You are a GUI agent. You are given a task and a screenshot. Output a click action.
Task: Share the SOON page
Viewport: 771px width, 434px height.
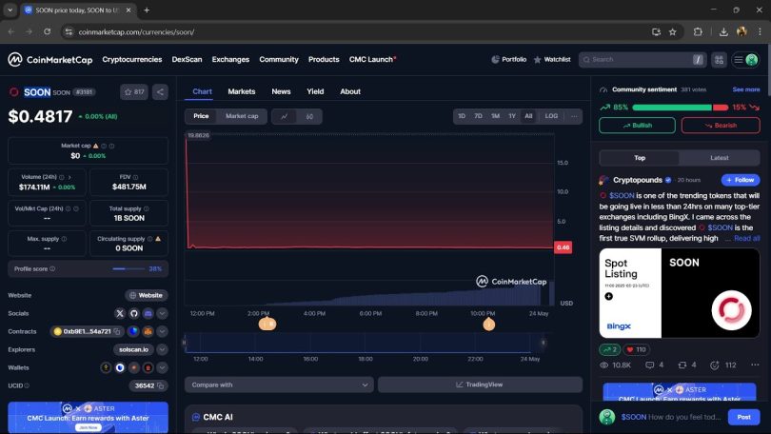coord(160,92)
